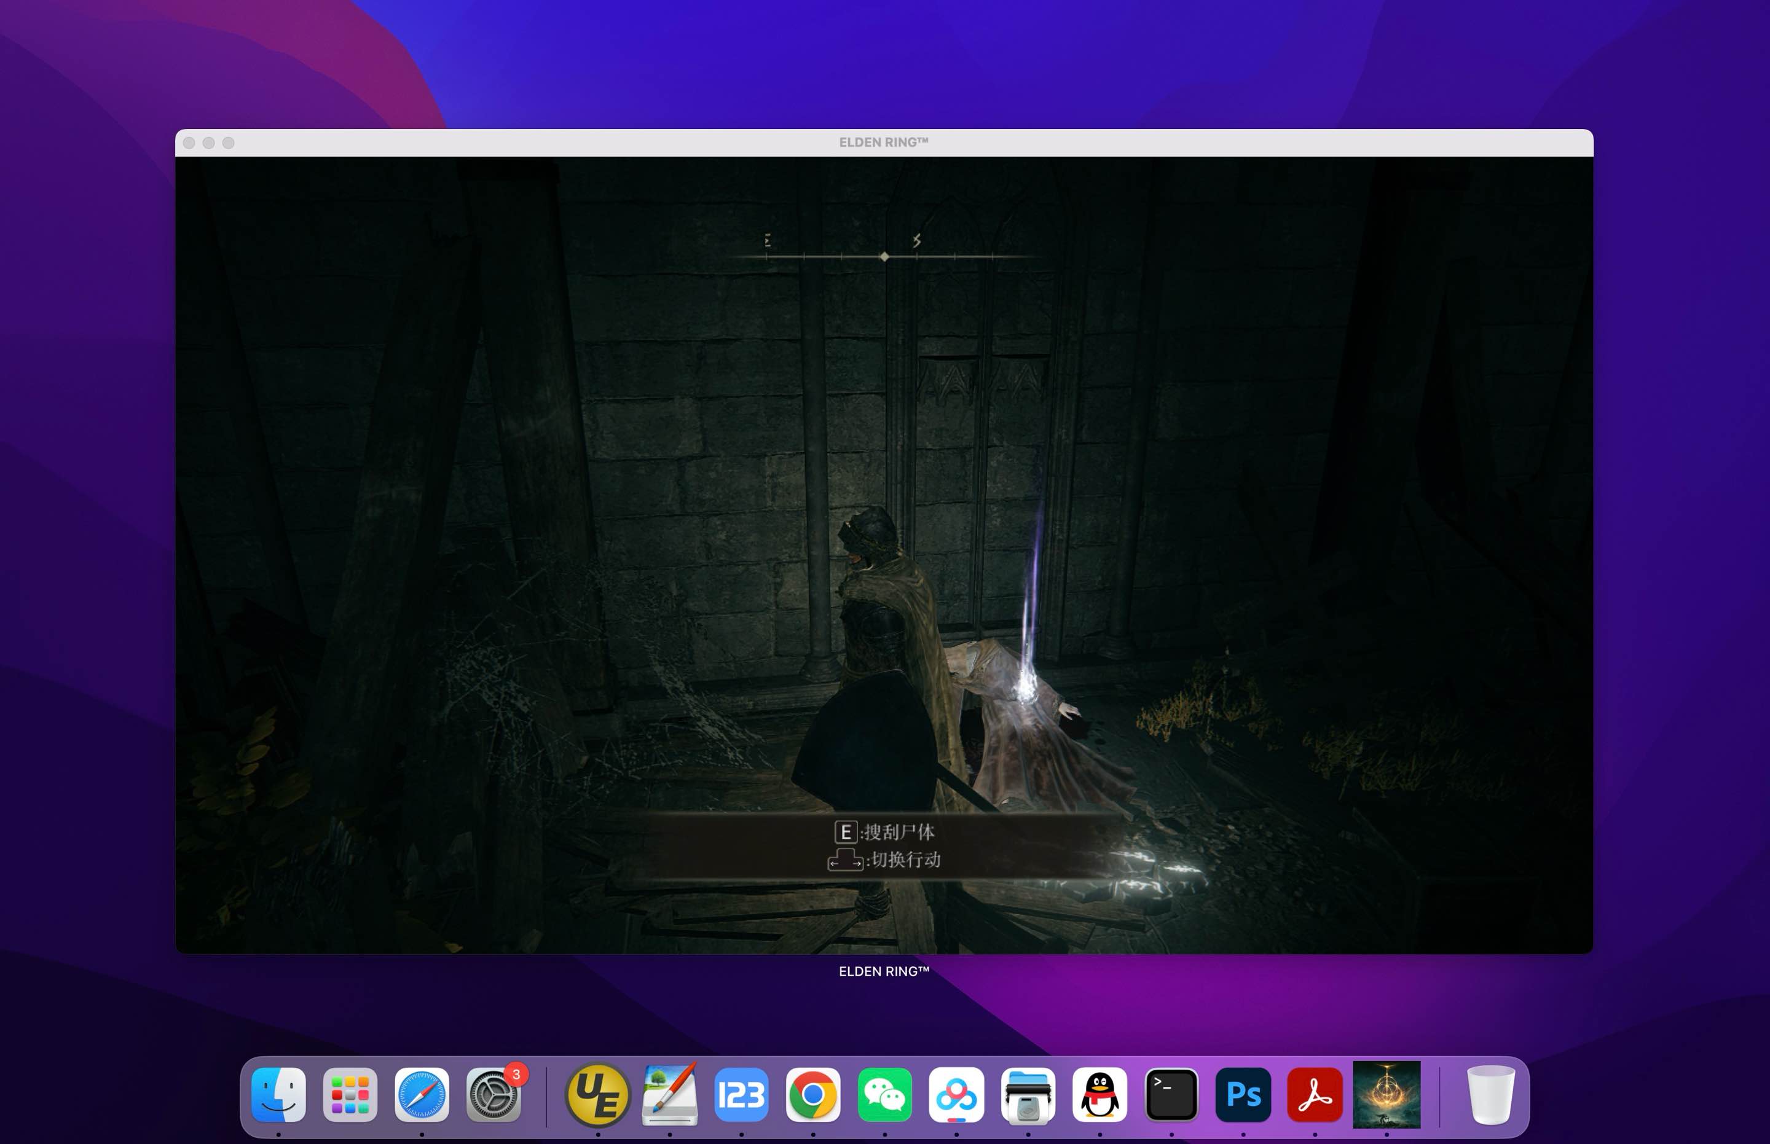The width and height of the screenshot is (1770, 1144).
Task: Click the glowing loot item on corpse
Action: pos(1028,686)
